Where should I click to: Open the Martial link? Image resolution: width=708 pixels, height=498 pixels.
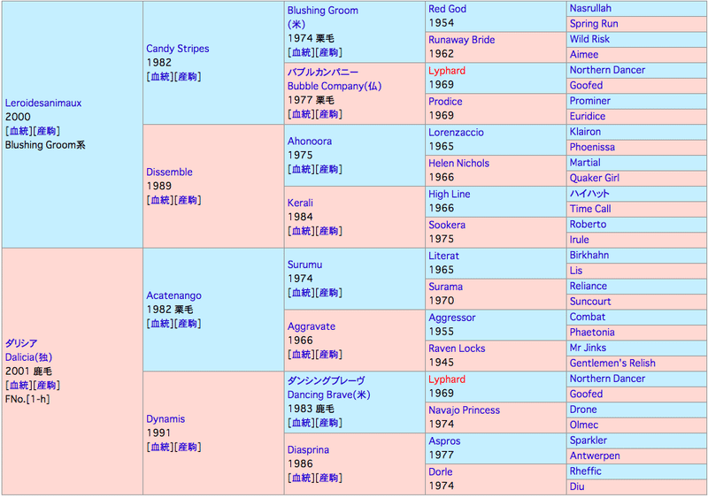(585, 163)
